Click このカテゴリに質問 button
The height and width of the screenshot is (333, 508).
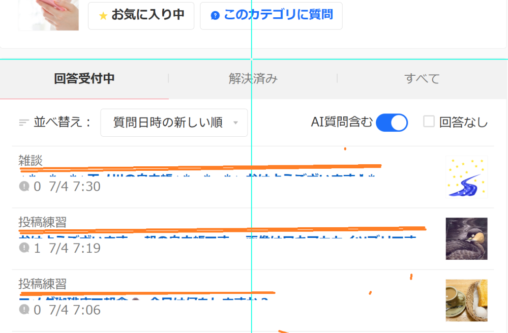point(271,16)
